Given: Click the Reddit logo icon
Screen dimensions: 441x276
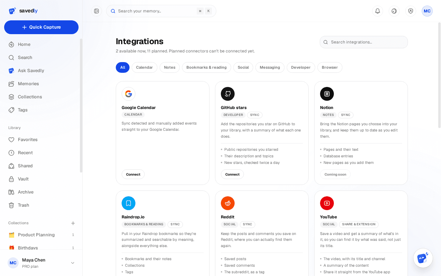Looking at the screenshot, I should 228,203.
